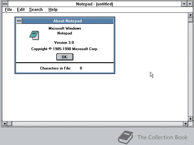Click the Notepad - (untitled) title bar
The height and width of the screenshot is (145, 194).
pyautogui.click(x=95, y=4)
